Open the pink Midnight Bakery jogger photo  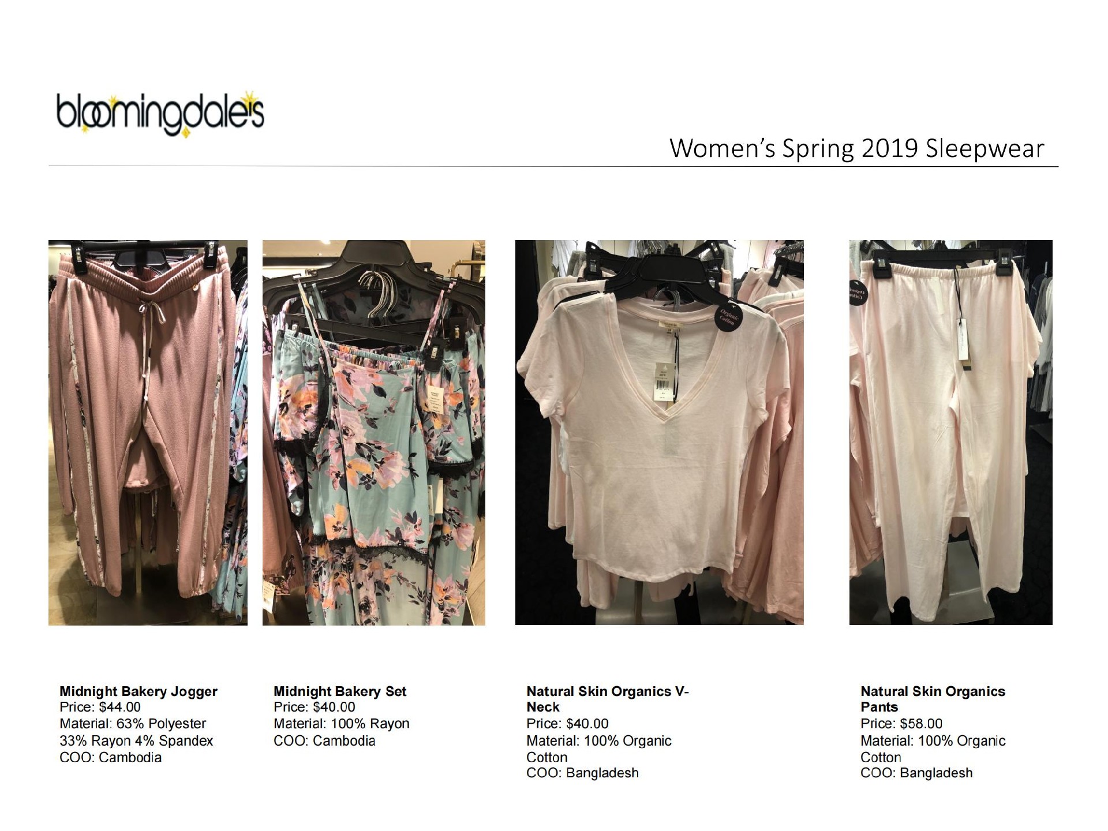click(x=148, y=432)
